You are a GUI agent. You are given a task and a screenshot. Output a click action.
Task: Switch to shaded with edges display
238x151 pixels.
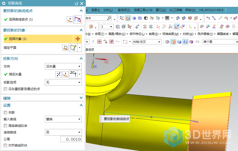[x=128, y=18]
